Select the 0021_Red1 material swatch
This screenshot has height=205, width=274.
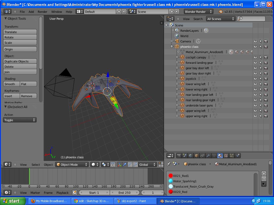[x=171, y=176]
